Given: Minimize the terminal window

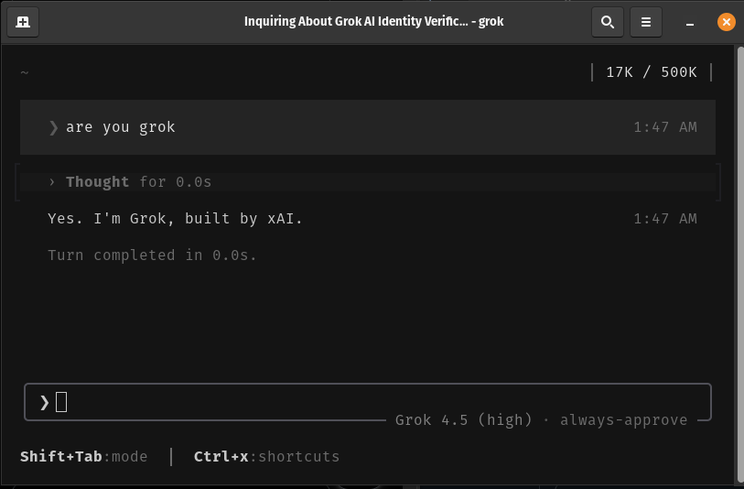Looking at the screenshot, I should tap(690, 22).
